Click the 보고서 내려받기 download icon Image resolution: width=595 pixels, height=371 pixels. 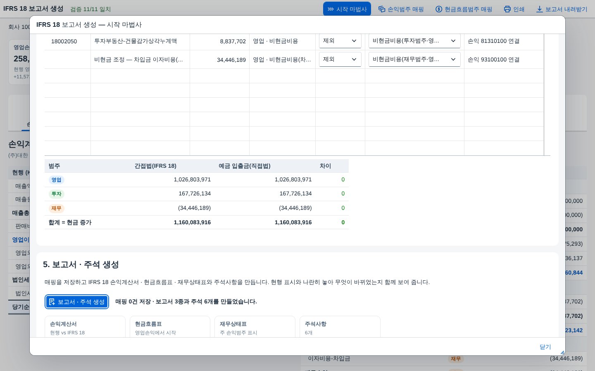click(x=540, y=9)
